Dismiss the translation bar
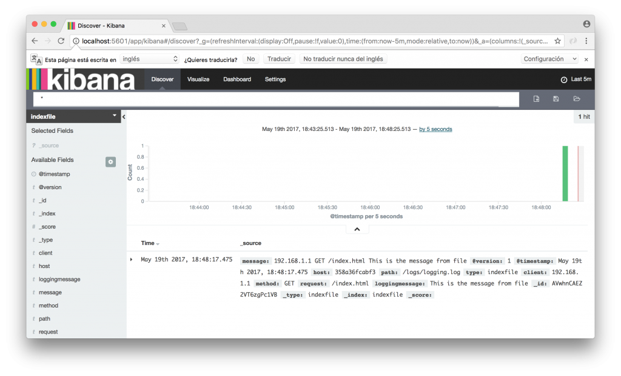 click(586, 59)
